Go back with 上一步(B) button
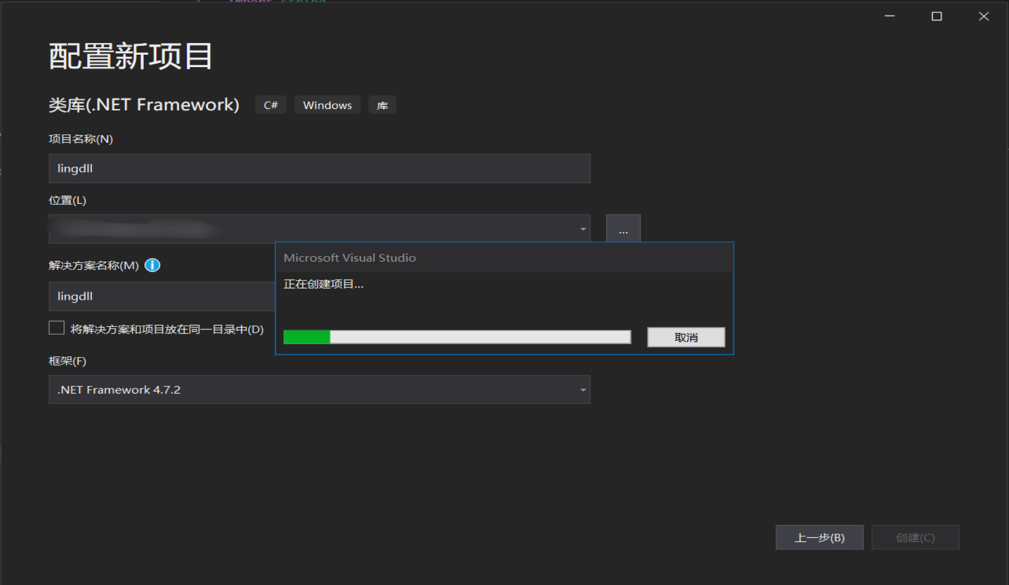The image size is (1009, 585). click(x=819, y=537)
